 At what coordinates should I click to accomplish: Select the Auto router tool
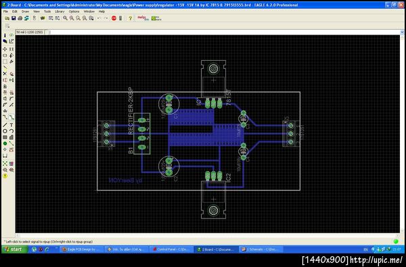[12, 164]
